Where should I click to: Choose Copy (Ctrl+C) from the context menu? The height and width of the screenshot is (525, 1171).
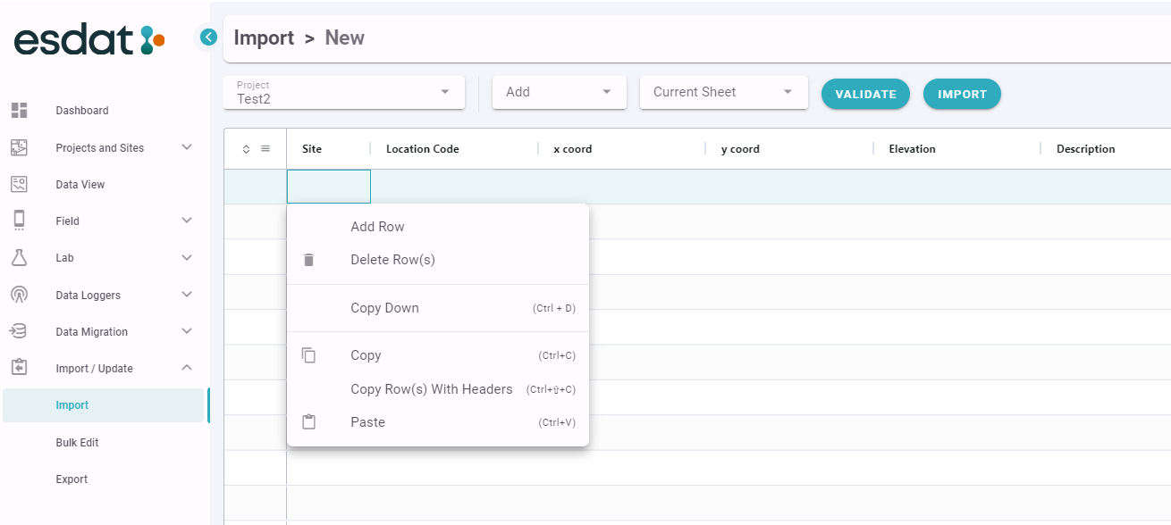[438, 355]
